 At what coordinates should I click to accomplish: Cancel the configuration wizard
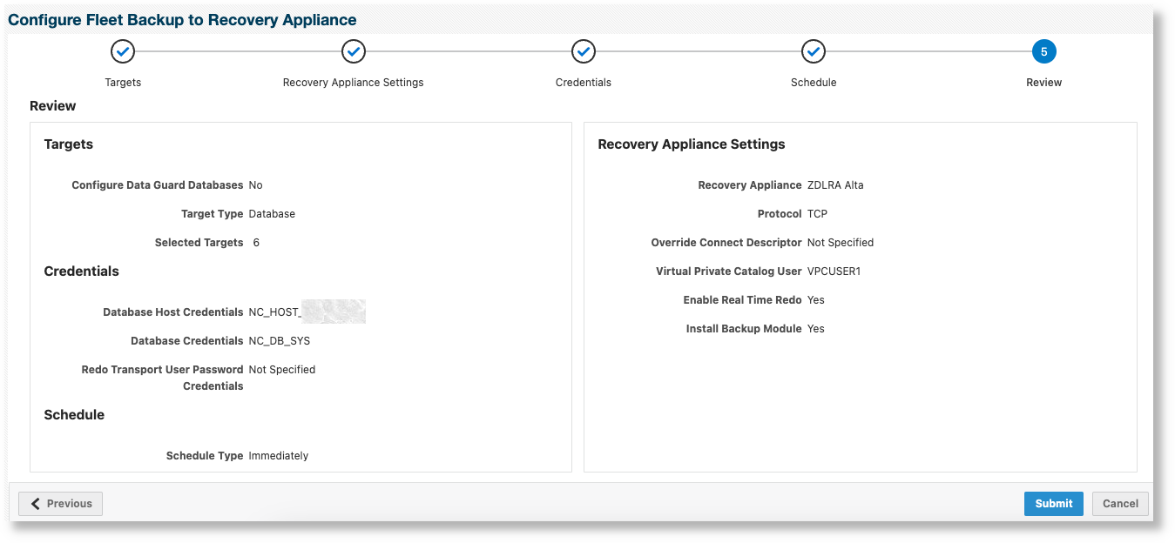click(1120, 504)
